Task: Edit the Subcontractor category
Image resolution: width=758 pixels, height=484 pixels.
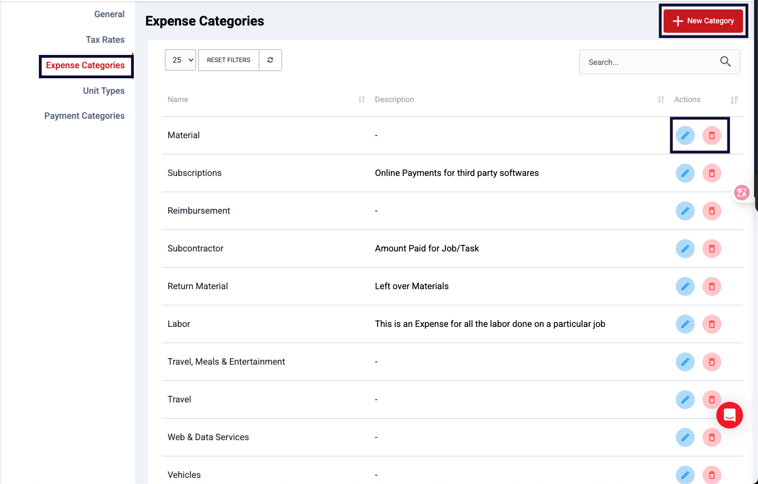Action: (685, 249)
